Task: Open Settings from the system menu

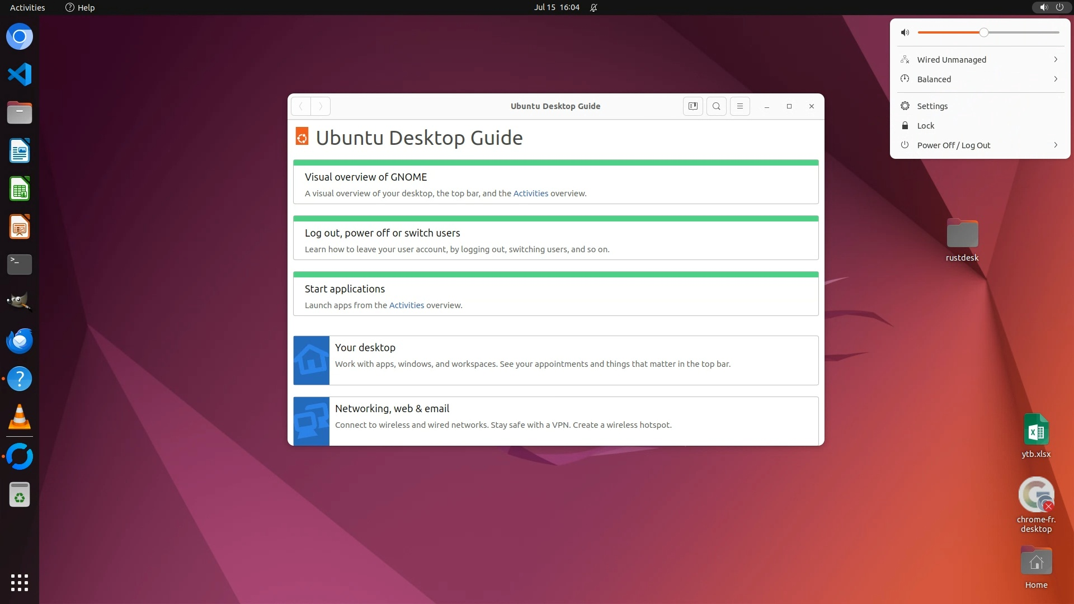Action: pos(932,106)
